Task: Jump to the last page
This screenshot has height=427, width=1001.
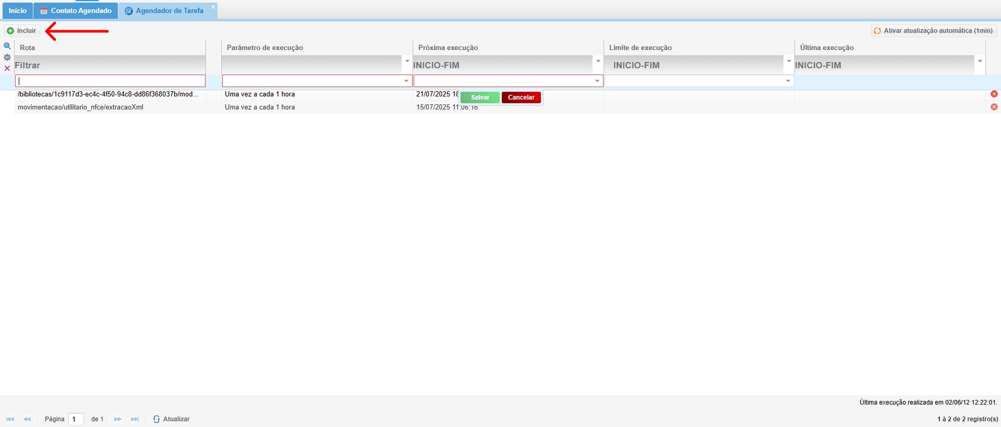Action: point(135,419)
